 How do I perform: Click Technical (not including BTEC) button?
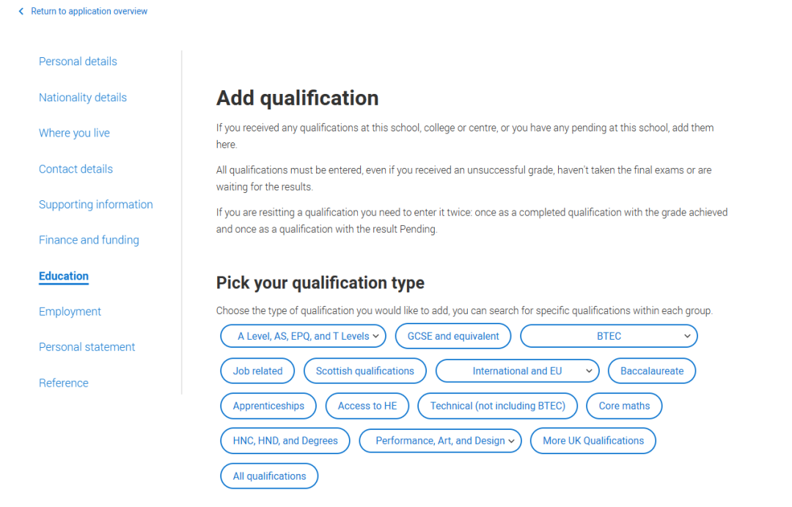(497, 406)
